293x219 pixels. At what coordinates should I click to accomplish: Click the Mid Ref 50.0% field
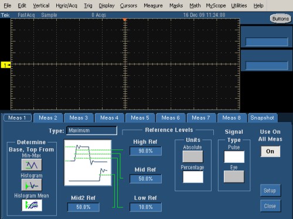click(x=145, y=179)
